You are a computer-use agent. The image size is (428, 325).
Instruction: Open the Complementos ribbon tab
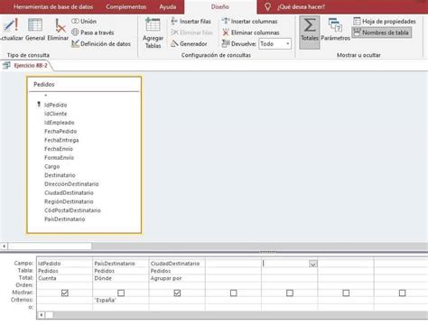click(126, 6)
